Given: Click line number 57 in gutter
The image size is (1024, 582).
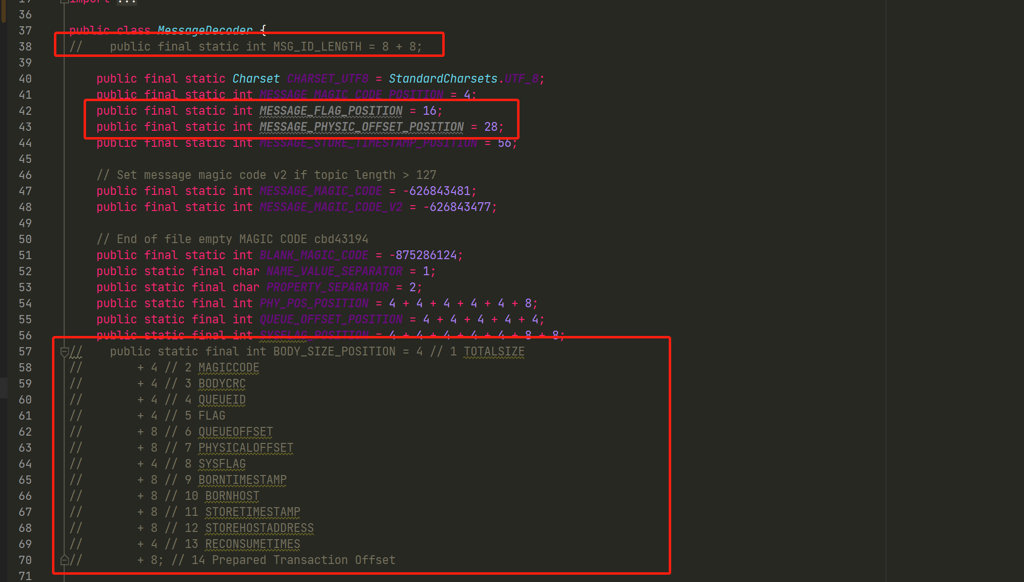Looking at the screenshot, I should tap(25, 352).
